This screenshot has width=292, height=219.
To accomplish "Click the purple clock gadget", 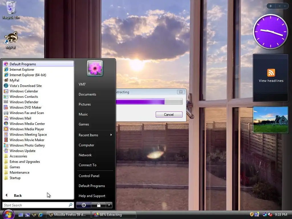I will tap(270, 32).
